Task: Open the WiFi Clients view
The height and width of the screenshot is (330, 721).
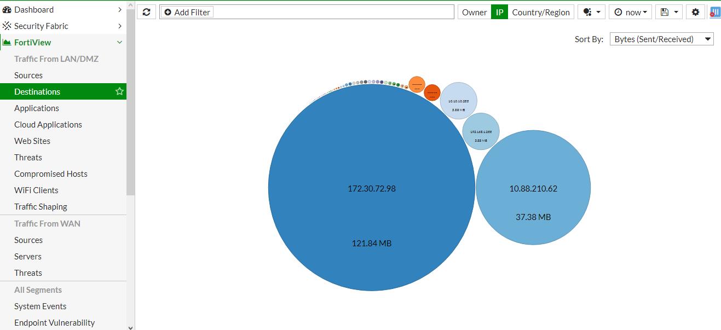Action: [36, 190]
